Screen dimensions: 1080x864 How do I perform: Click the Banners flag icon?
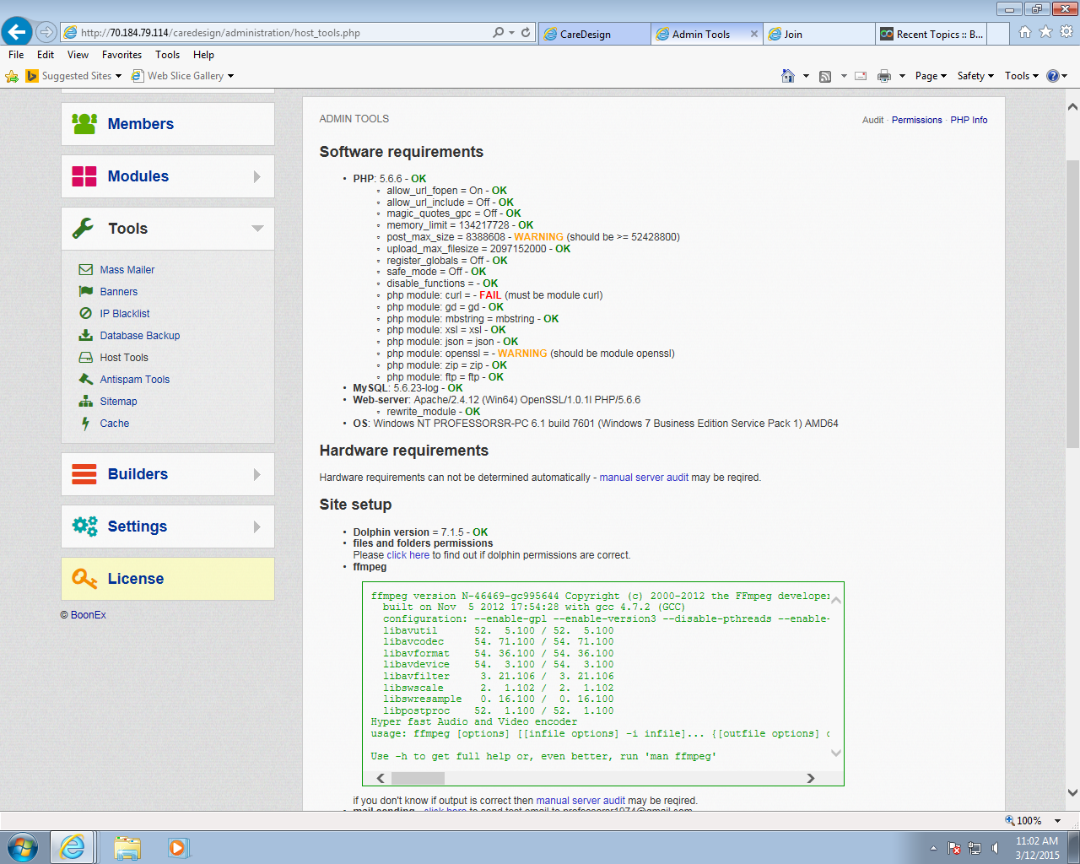tap(85, 292)
